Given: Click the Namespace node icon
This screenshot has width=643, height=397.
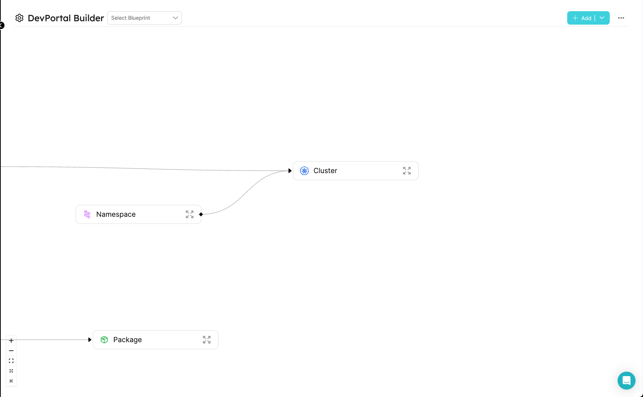Looking at the screenshot, I should tap(87, 214).
